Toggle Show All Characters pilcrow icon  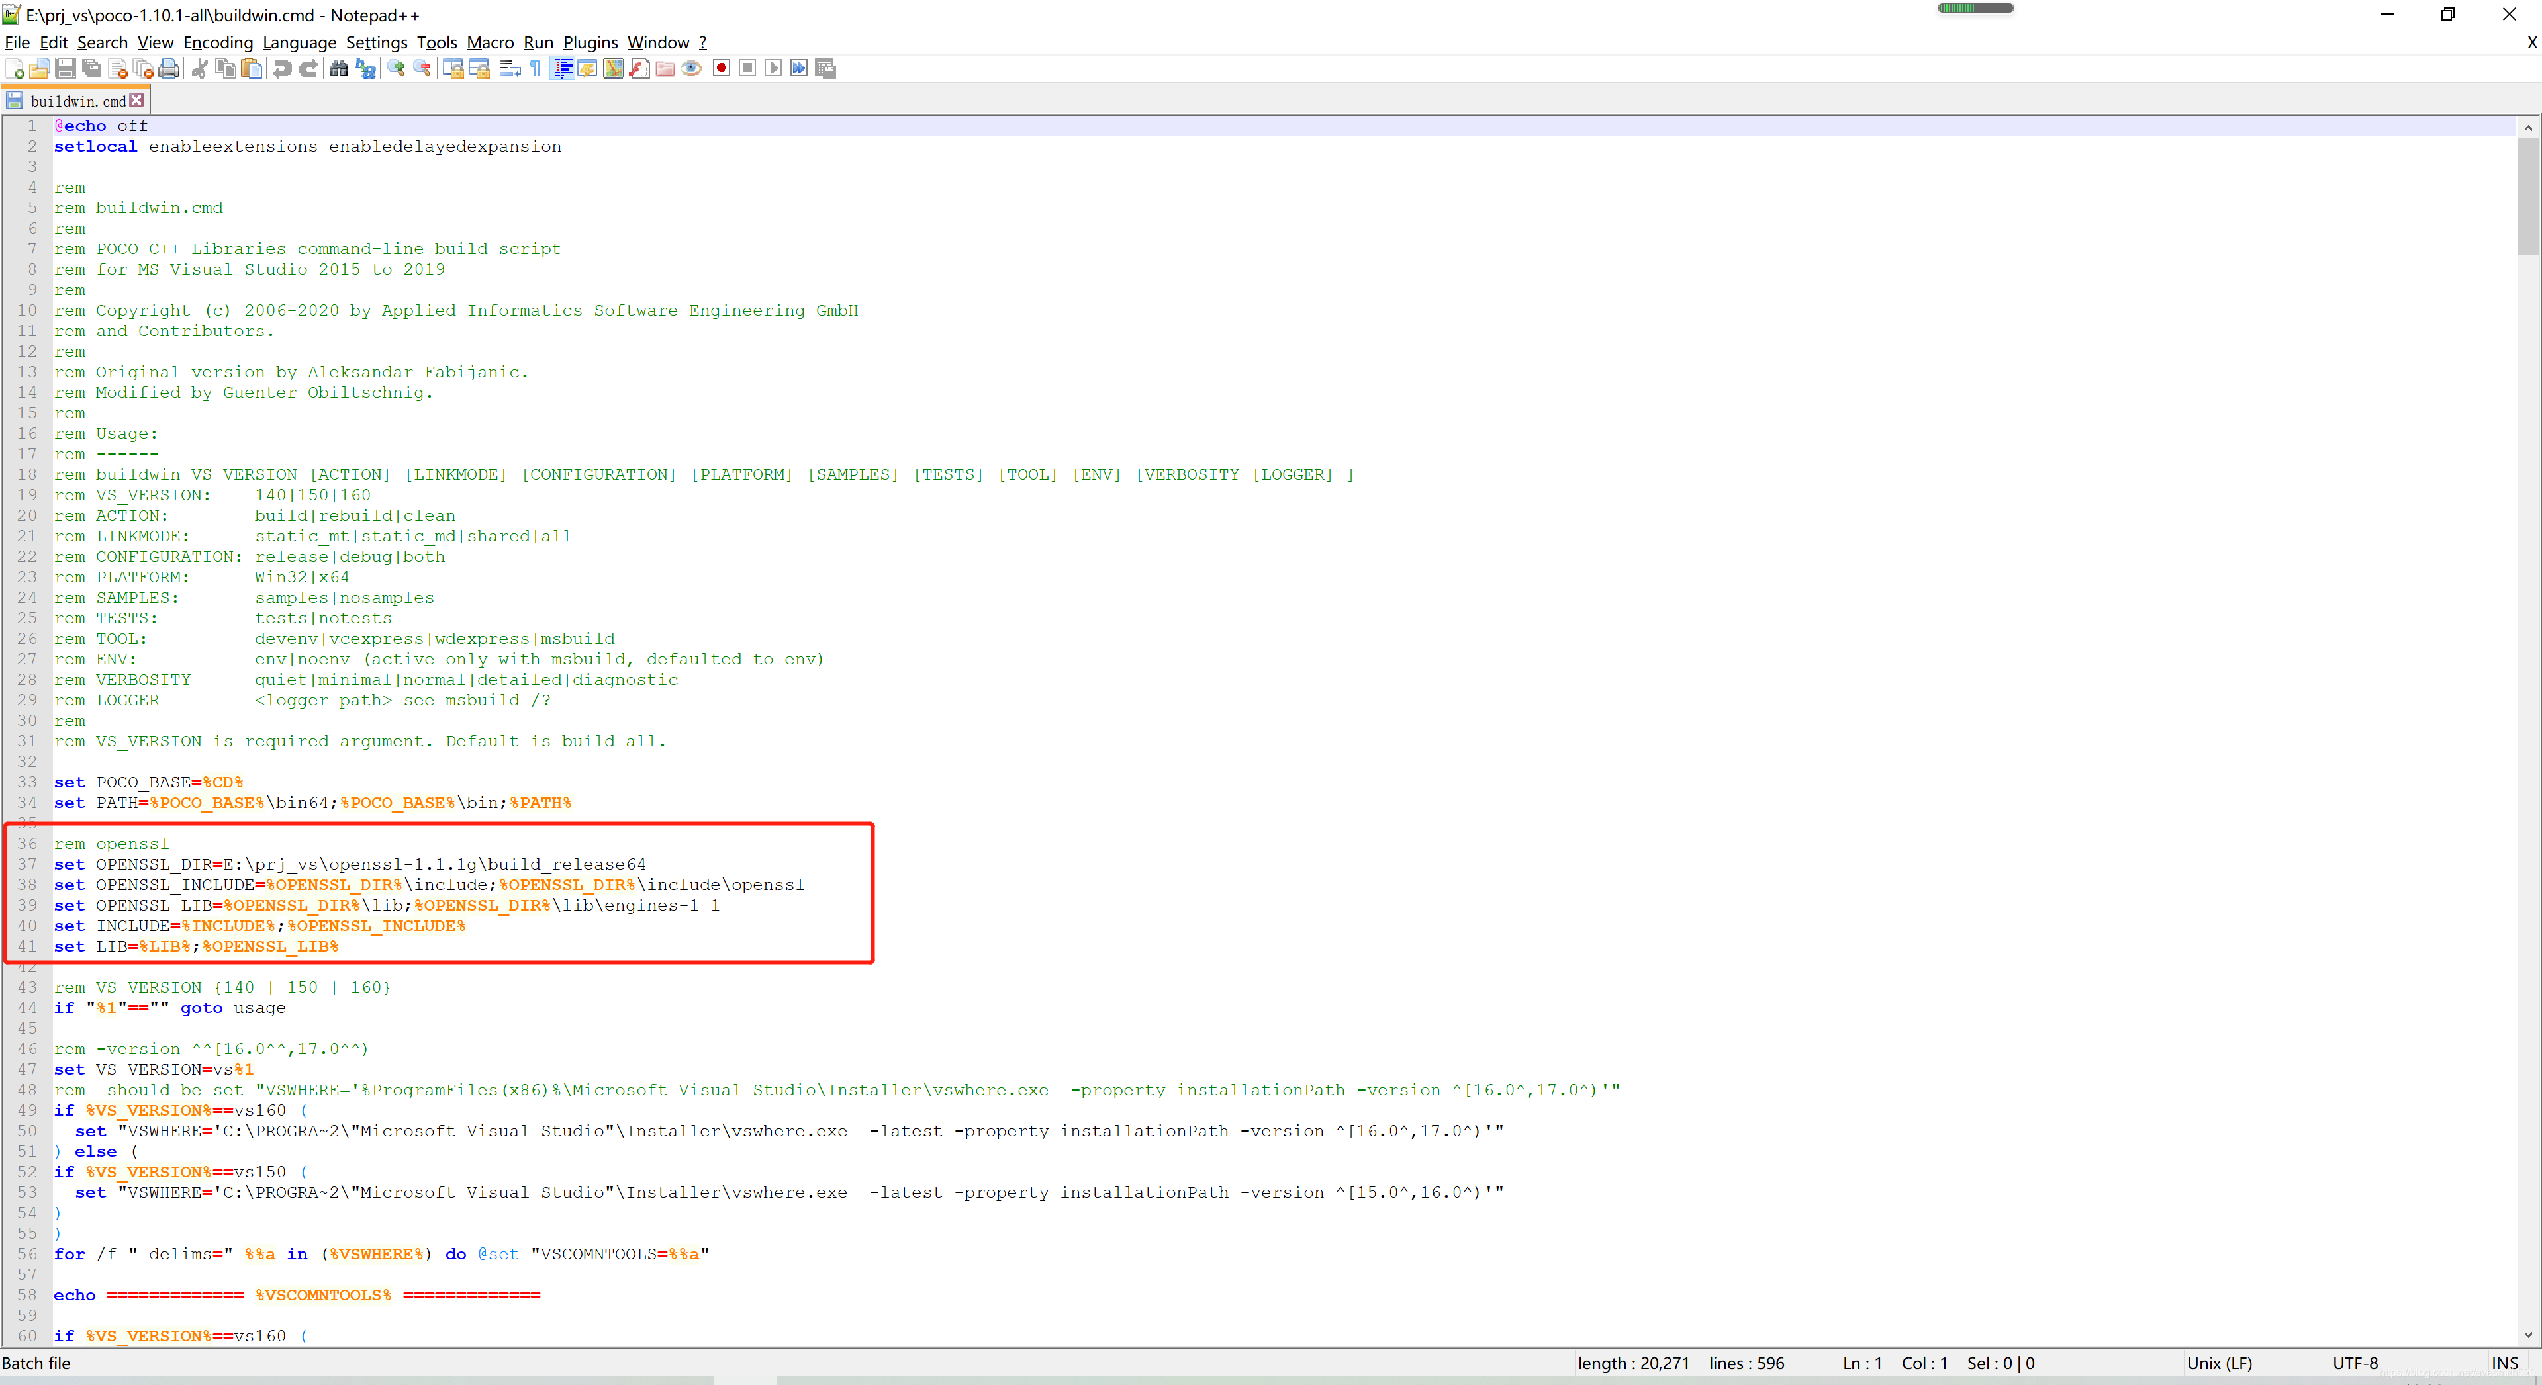pyautogui.click(x=536, y=68)
